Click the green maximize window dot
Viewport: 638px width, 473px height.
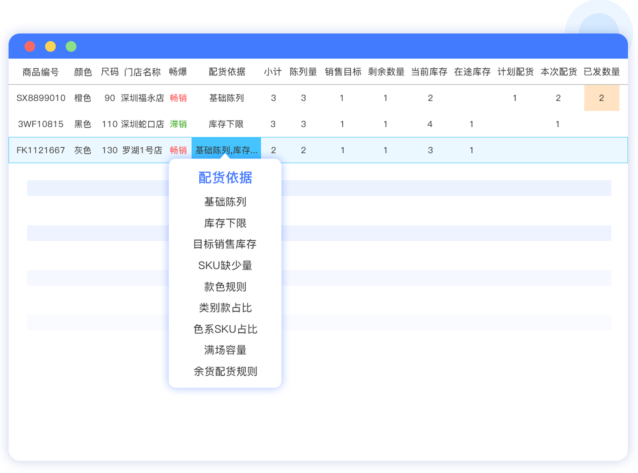[x=71, y=46]
